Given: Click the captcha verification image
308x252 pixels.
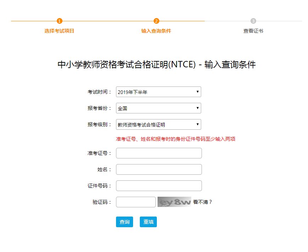Looking at the screenshot, I should [174, 202].
